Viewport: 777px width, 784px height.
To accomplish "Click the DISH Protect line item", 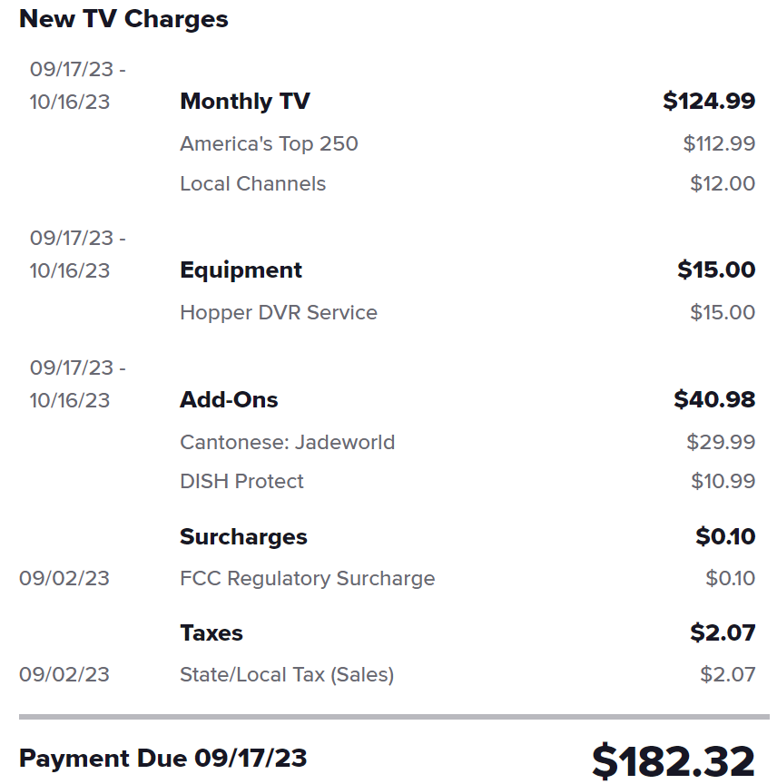I will [x=241, y=482].
